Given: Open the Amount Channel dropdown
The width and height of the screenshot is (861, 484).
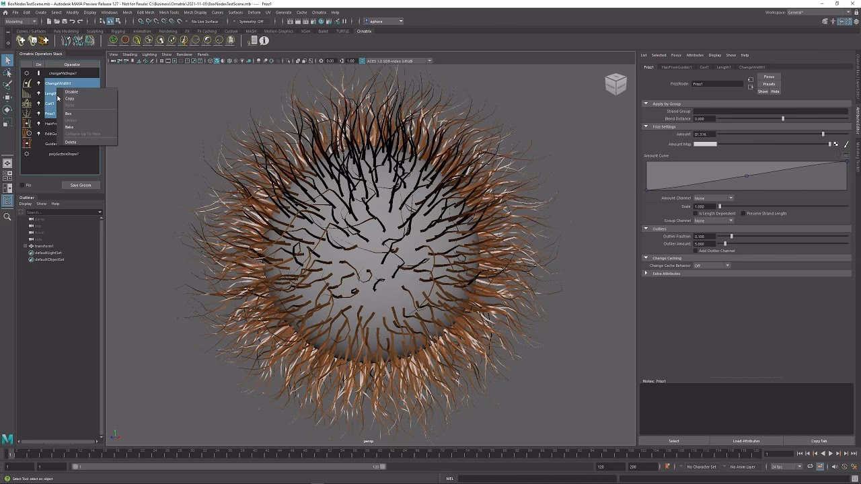Looking at the screenshot, I should pos(714,198).
